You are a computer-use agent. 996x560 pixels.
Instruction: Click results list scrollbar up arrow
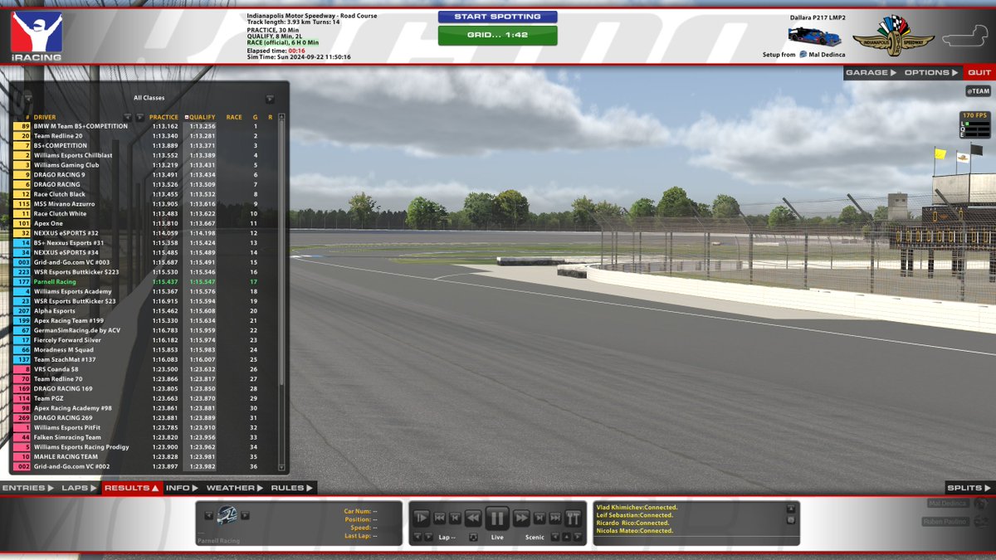pyautogui.click(x=281, y=117)
